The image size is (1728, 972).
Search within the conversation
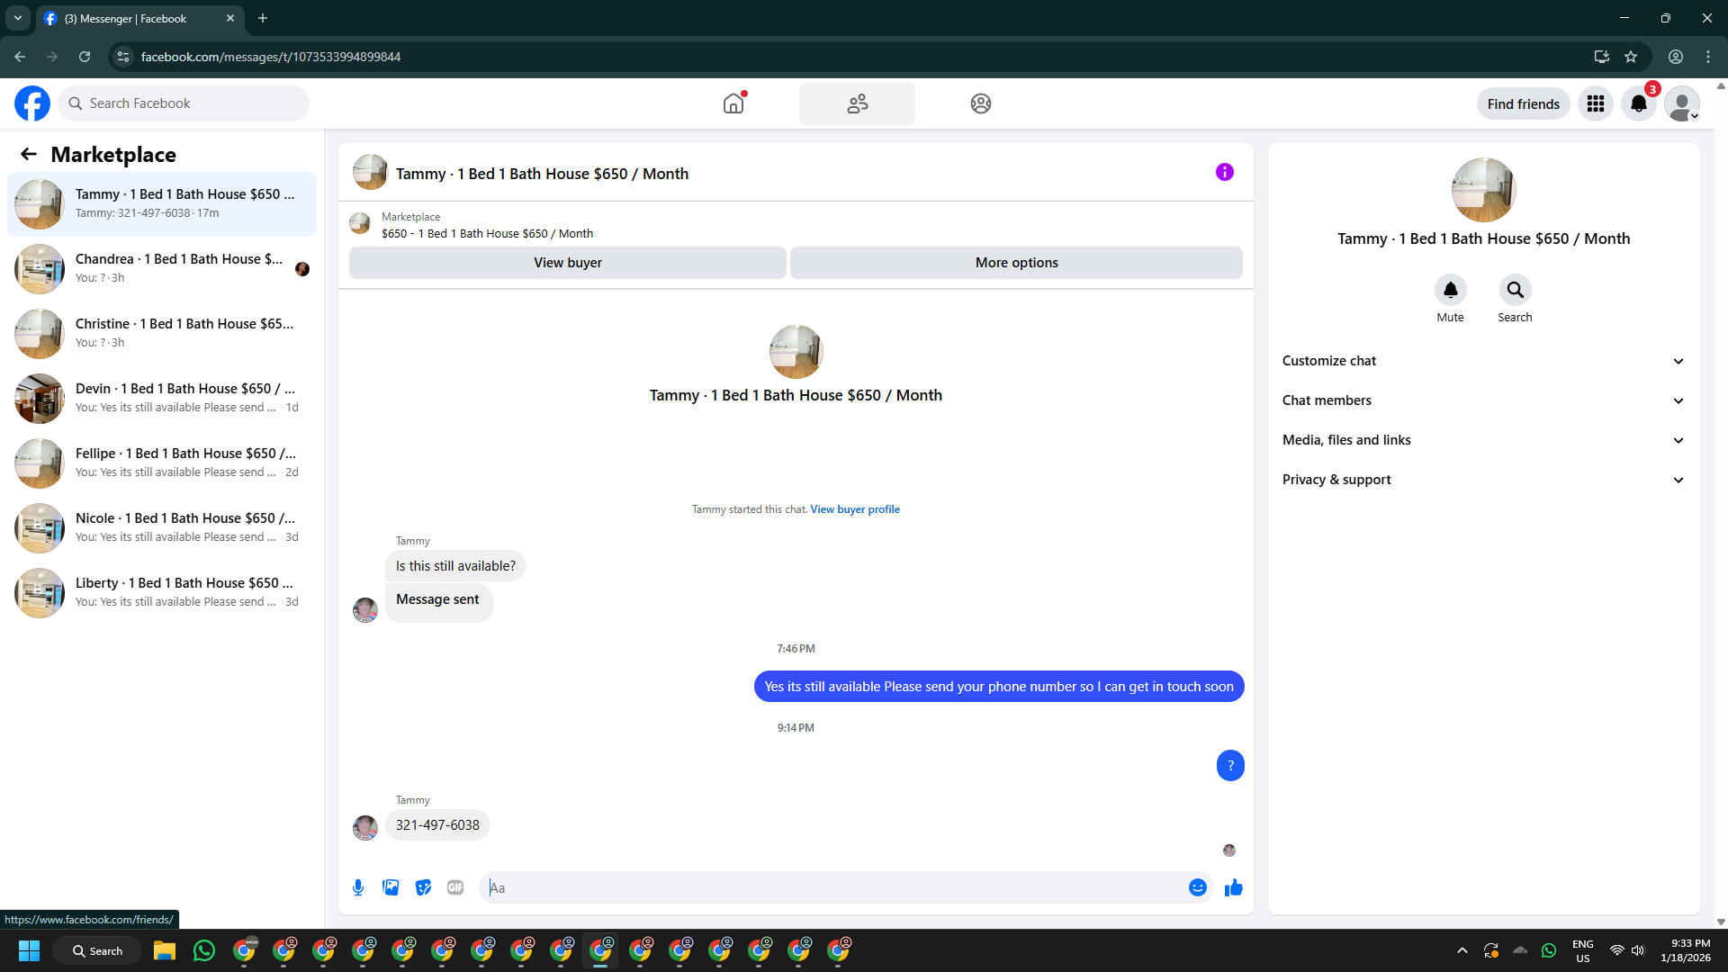pyautogui.click(x=1515, y=290)
